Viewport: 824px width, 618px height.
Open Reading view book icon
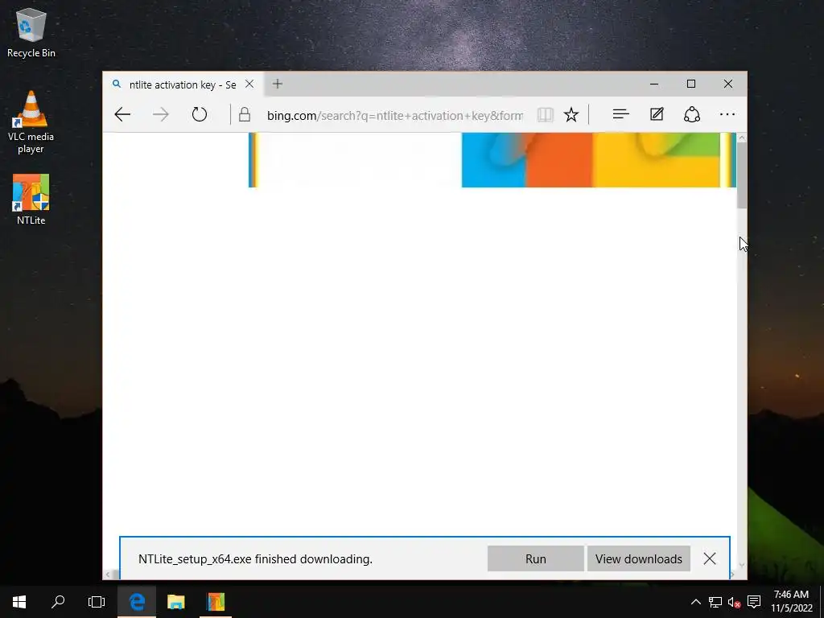tap(545, 114)
